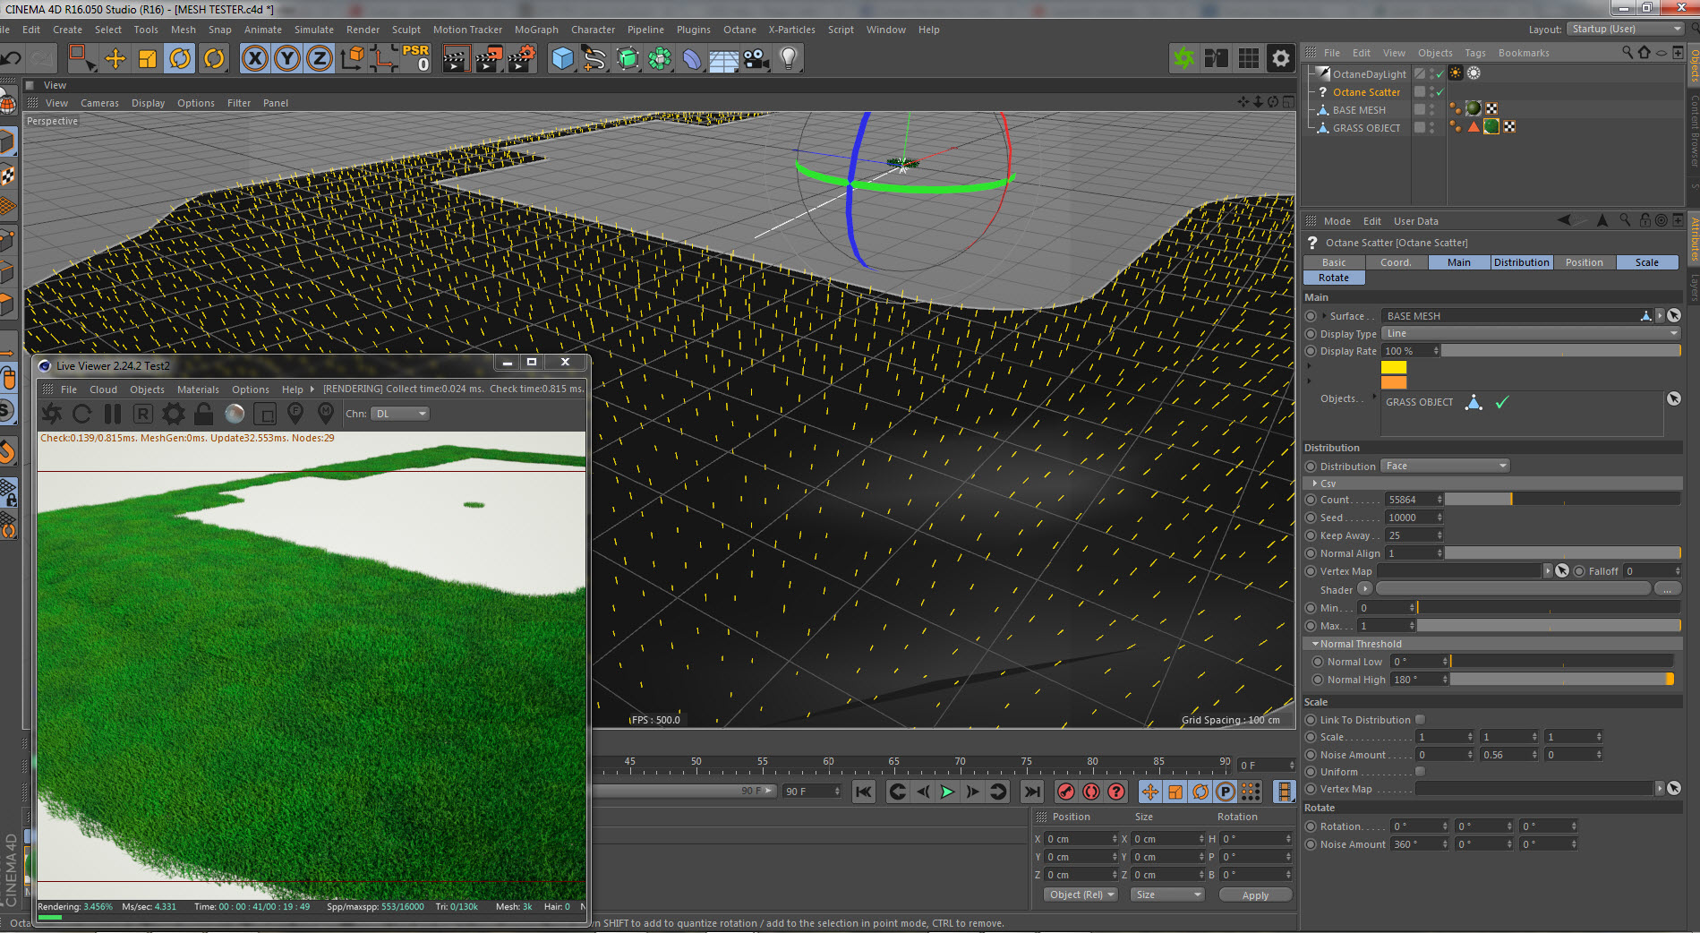1700x933 pixels.
Task: Click the Apply button
Action: 1254,895
